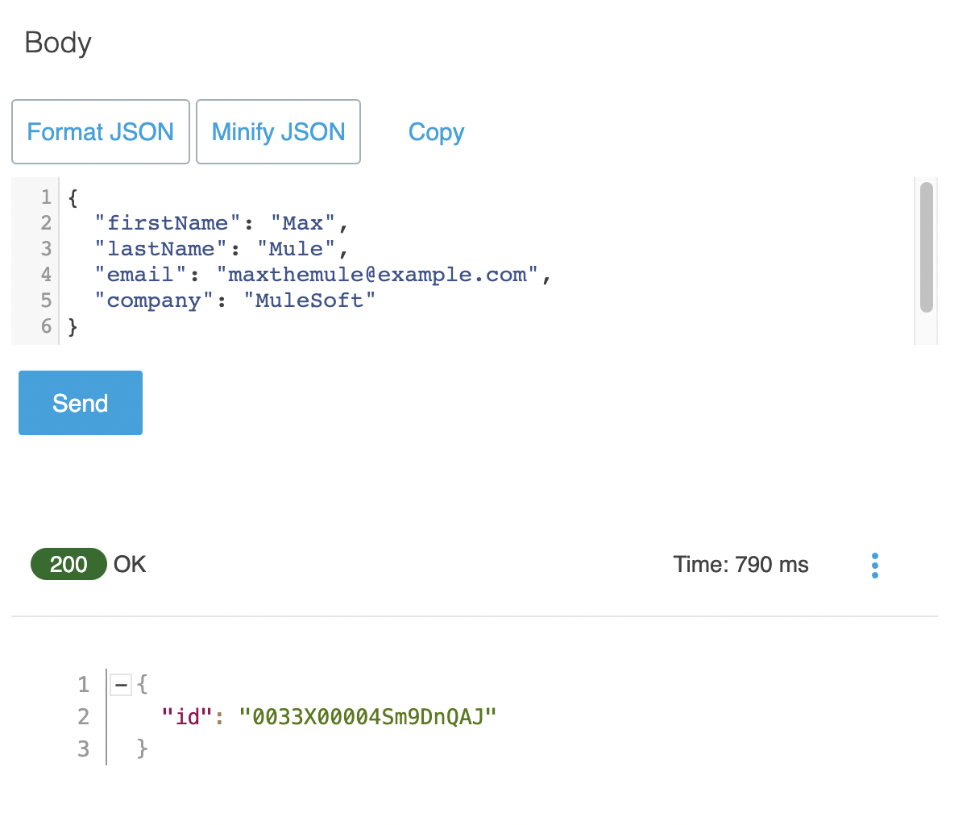Click the Format JSON button
Image resolution: width=975 pixels, height=825 pixels.
101,132
